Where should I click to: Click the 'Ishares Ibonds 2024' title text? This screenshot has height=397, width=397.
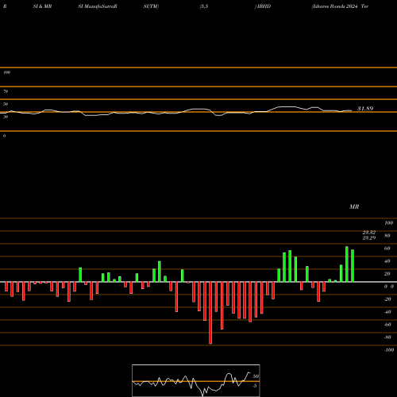tap(335, 6)
